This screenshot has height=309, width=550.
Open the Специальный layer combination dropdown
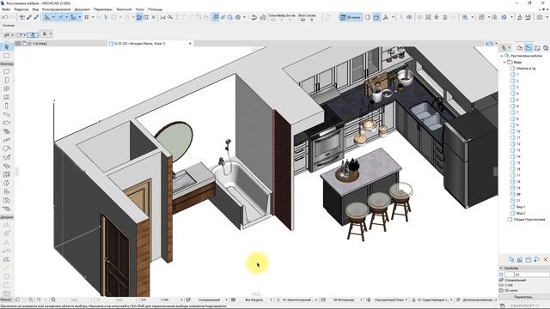coord(209,300)
